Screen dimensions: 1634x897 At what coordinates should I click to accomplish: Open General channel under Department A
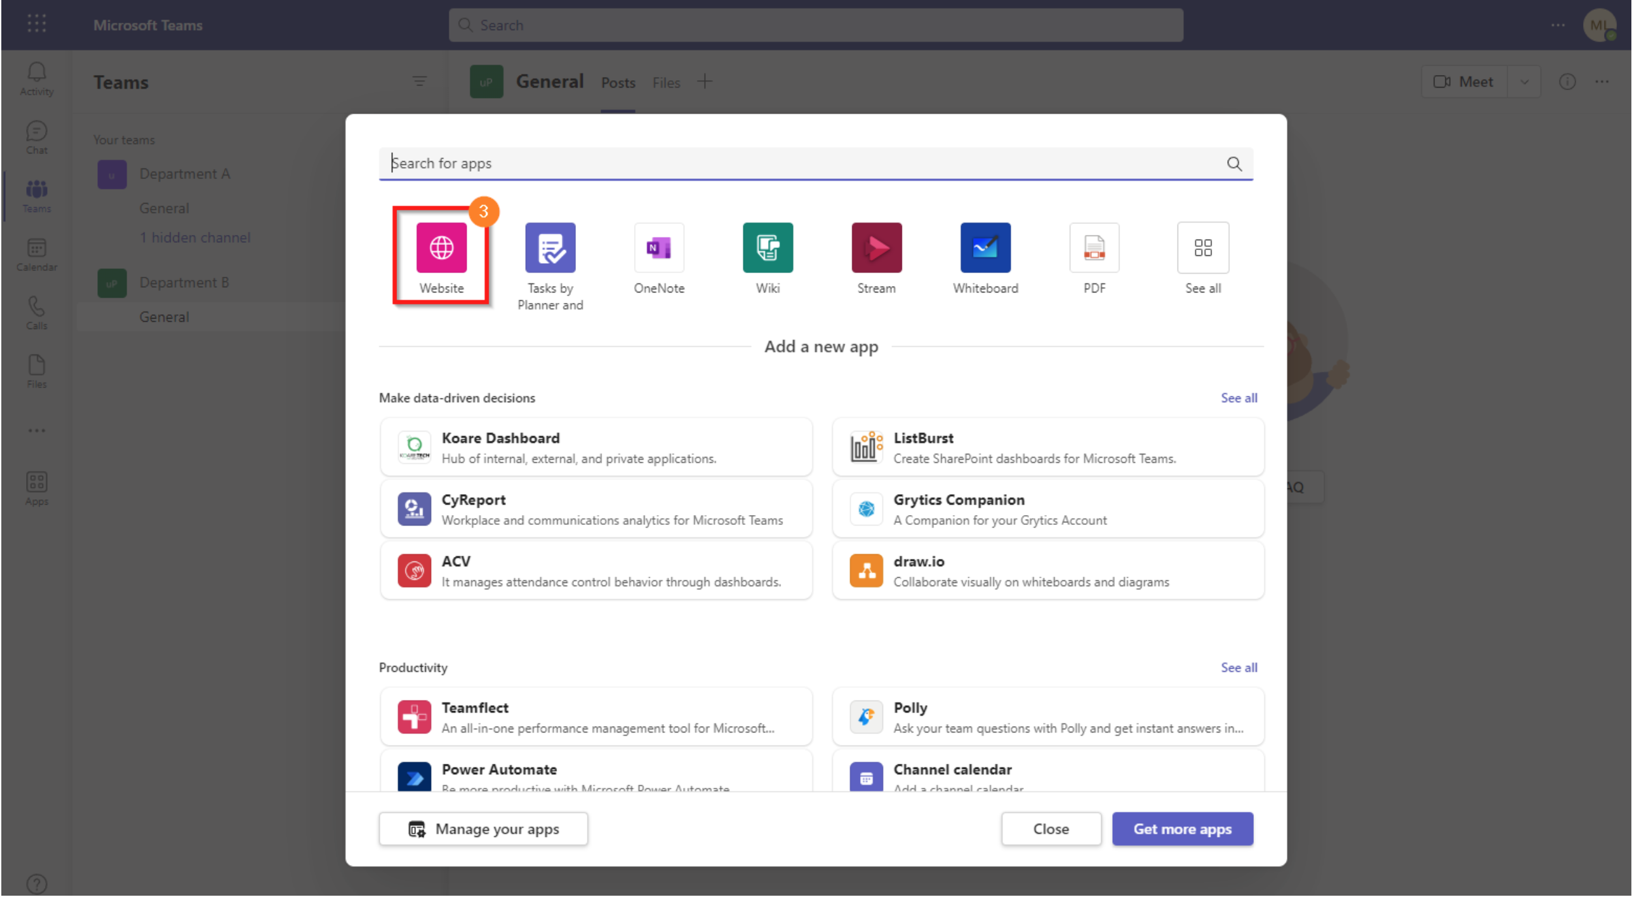pyautogui.click(x=164, y=208)
